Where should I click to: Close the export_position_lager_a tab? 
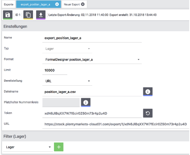57,4
